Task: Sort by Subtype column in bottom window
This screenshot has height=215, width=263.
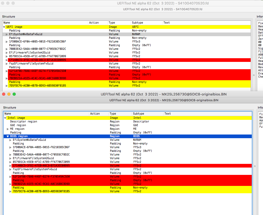Action: click(148, 114)
